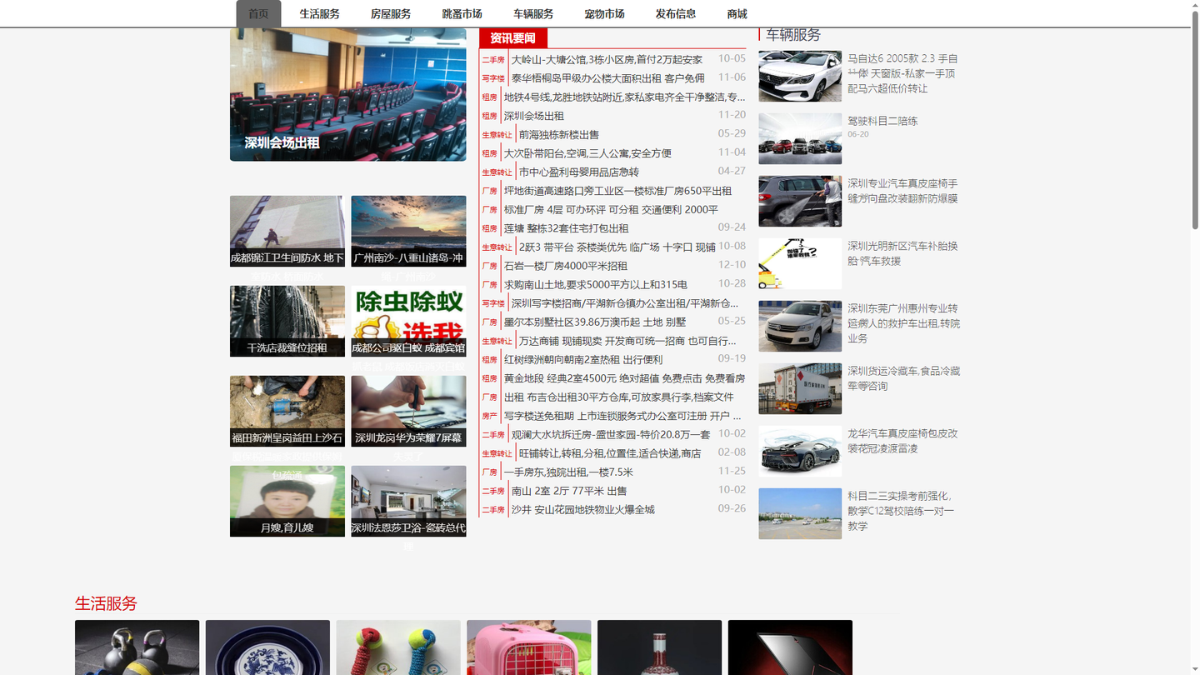Click the 坪地街道高速路口旁工业区 listing
This screenshot has width=1200, height=675.
(617, 191)
